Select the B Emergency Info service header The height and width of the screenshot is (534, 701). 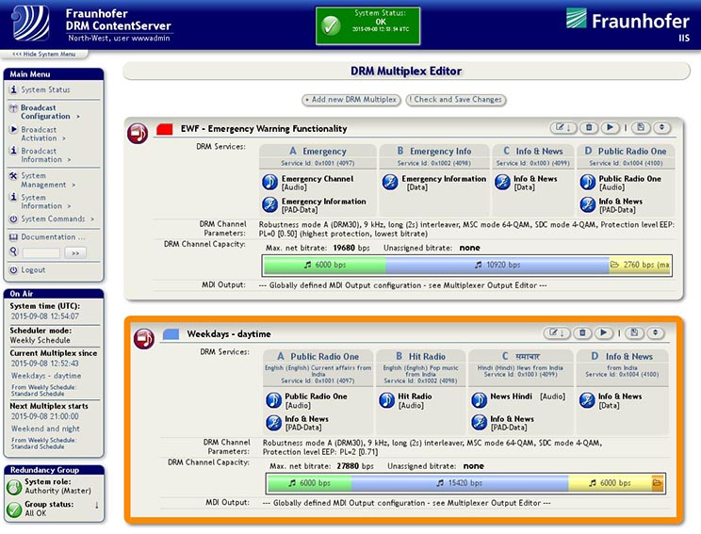pos(434,156)
